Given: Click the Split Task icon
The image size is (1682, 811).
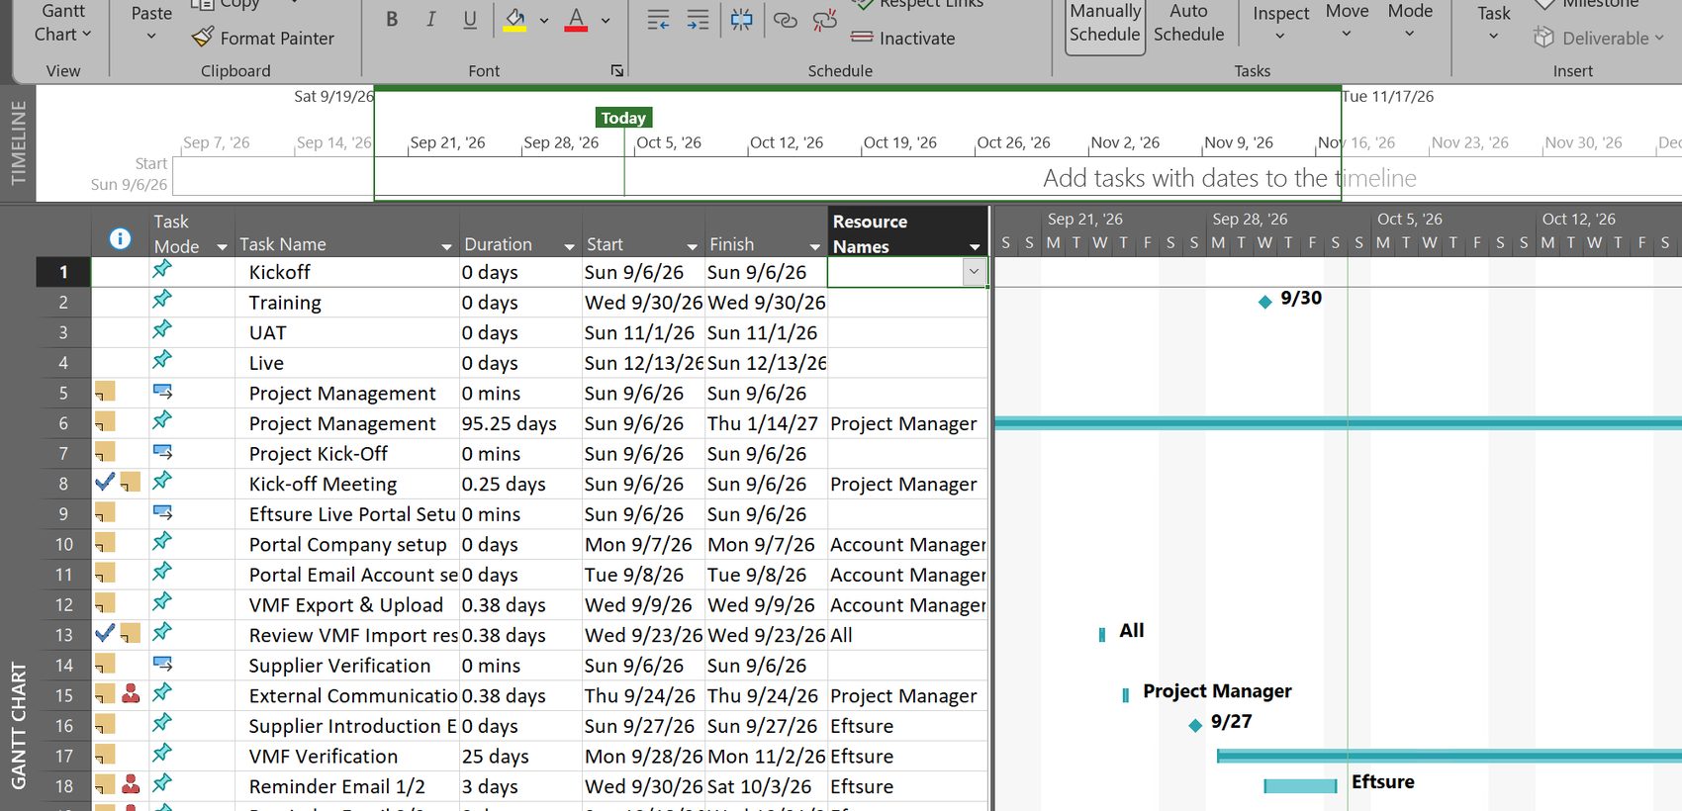Looking at the screenshot, I should (741, 20).
